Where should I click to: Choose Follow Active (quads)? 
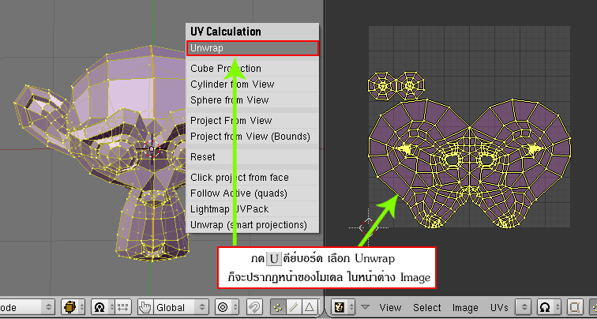(x=252, y=193)
